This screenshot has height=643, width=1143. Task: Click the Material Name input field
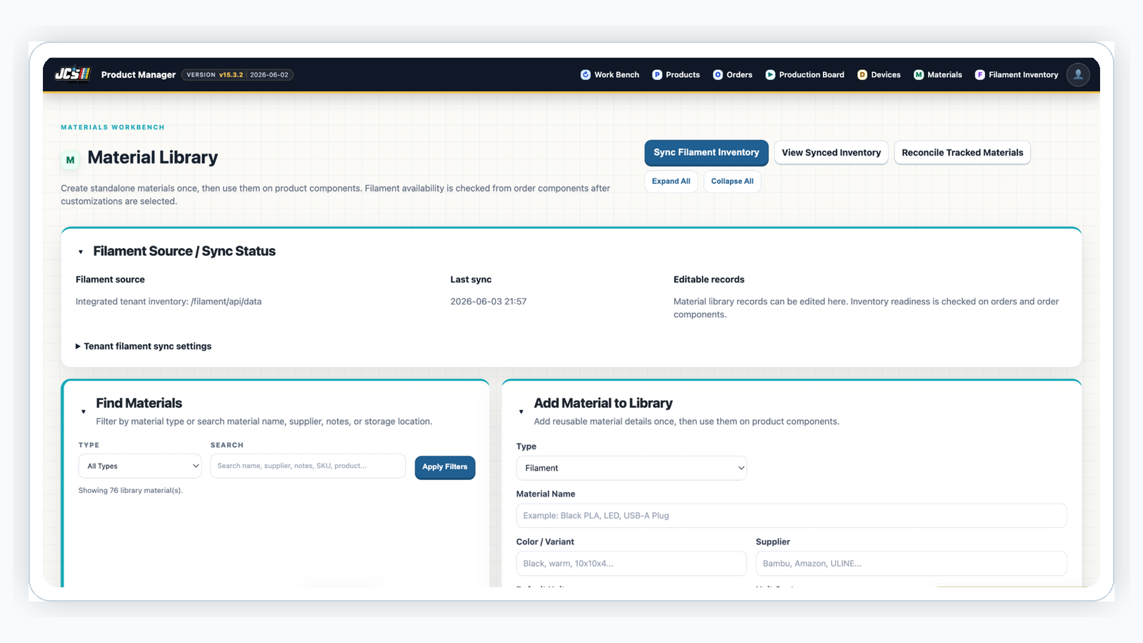pyautogui.click(x=792, y=515)
